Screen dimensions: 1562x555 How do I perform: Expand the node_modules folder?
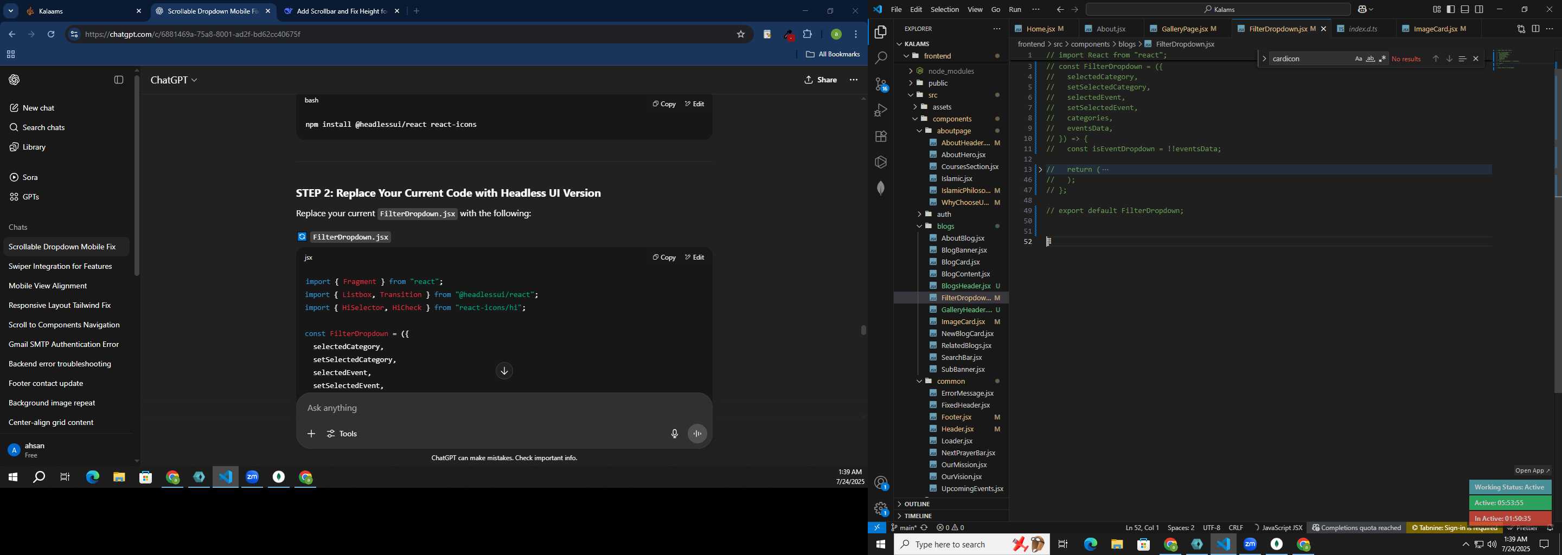911,71
